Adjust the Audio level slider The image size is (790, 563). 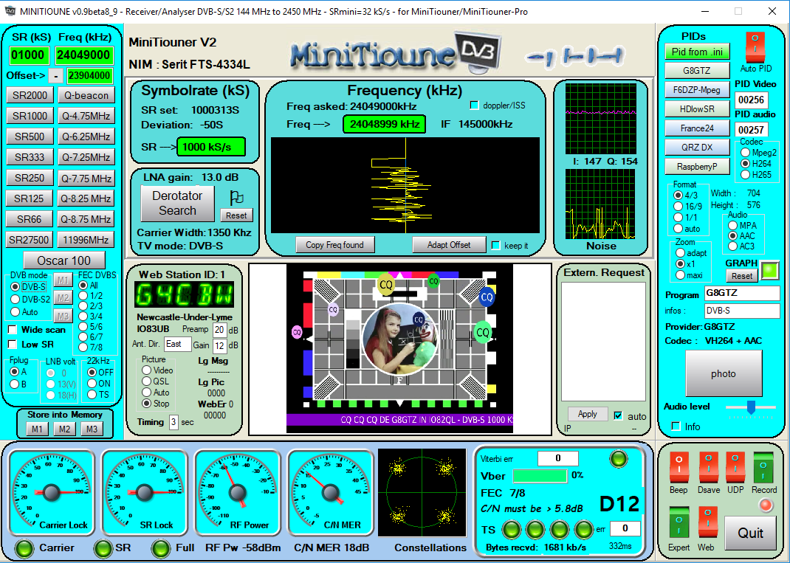751,407
